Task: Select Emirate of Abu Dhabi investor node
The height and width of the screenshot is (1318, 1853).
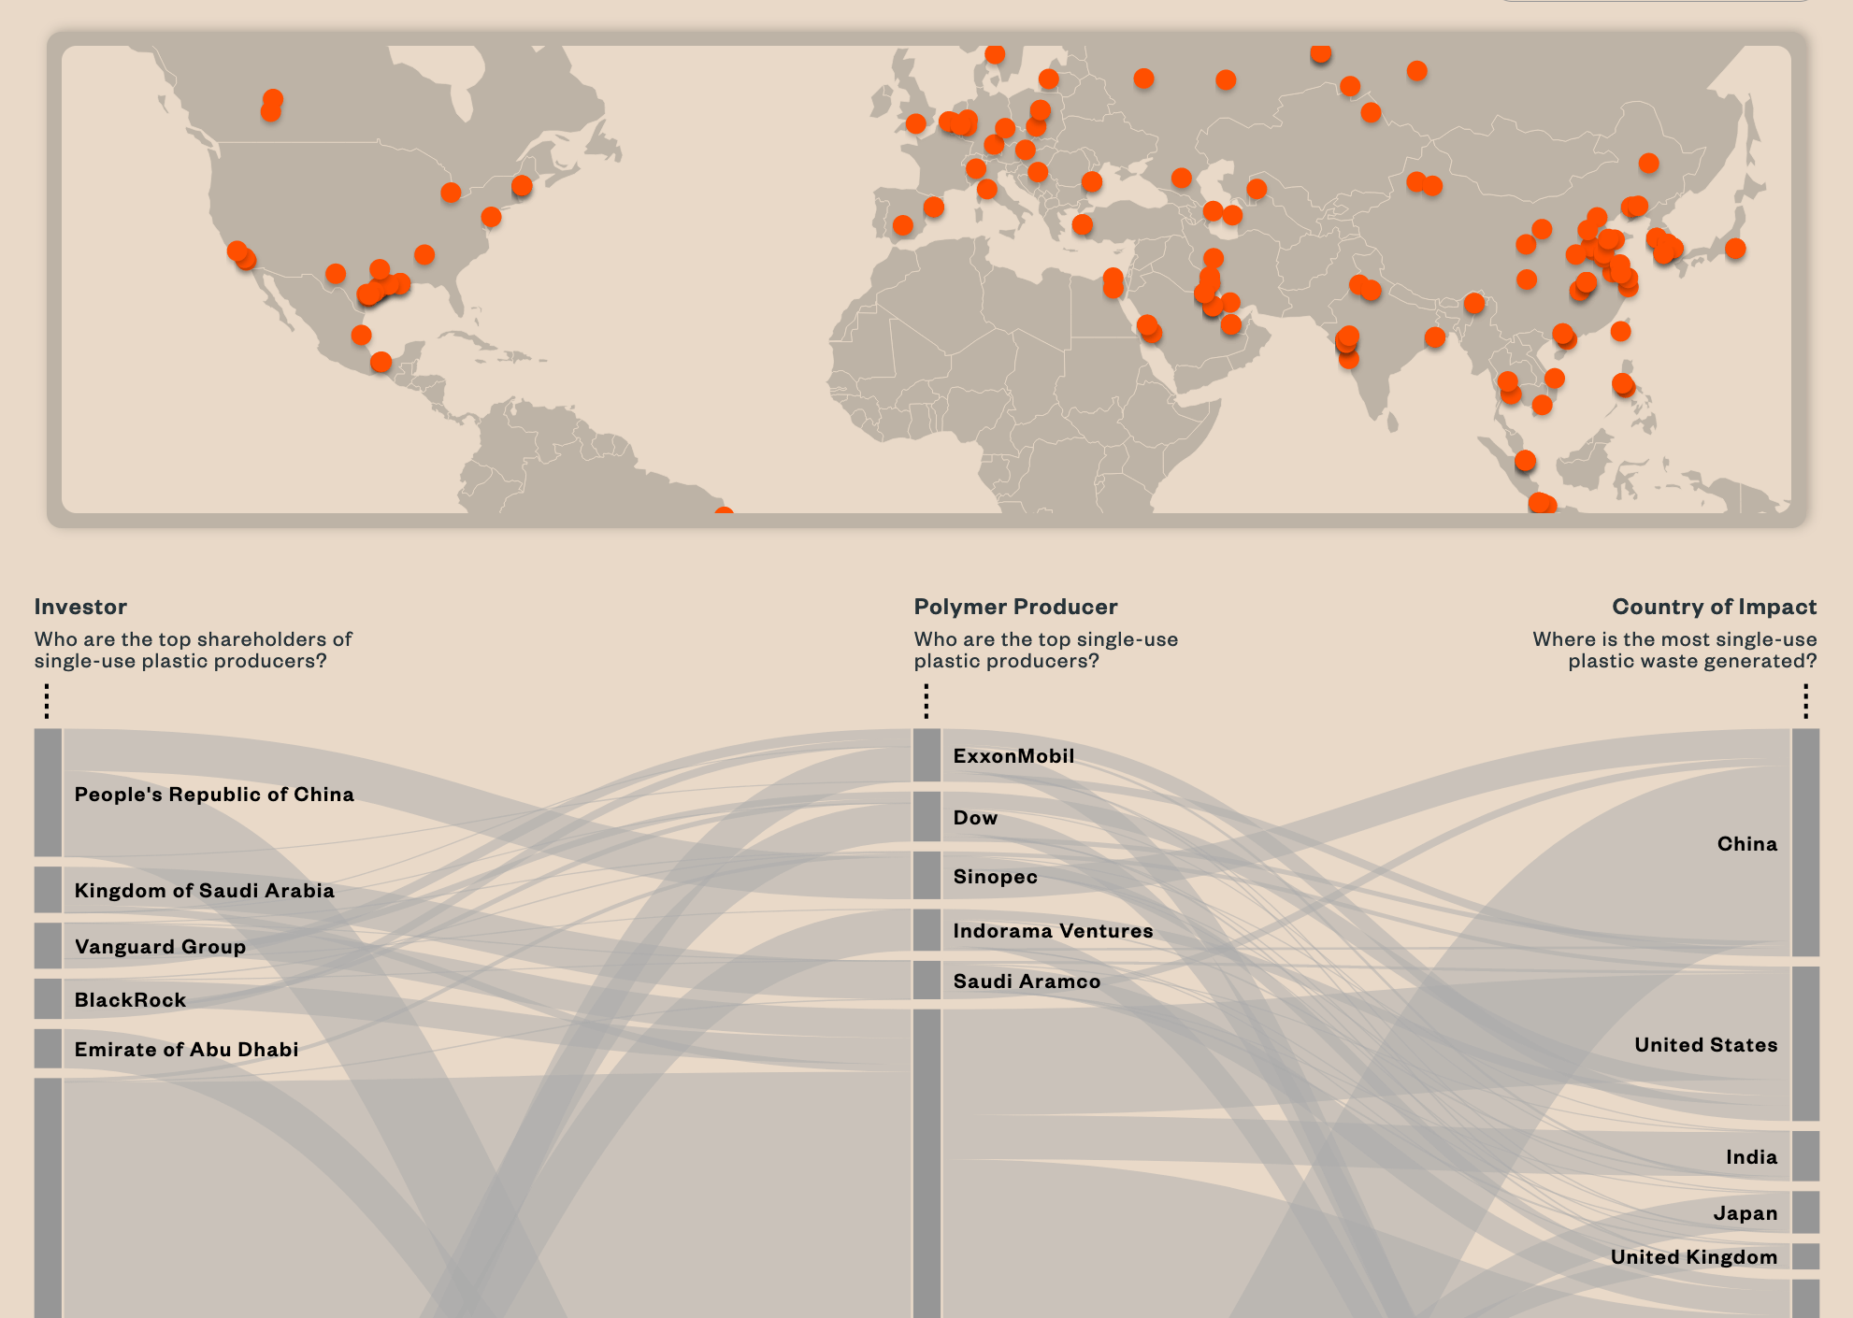Action: [x=48, y=1049]
